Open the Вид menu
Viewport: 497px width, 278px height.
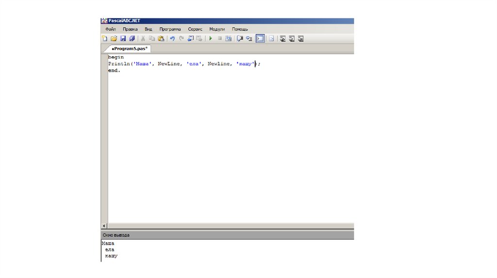tap(149, 29)
